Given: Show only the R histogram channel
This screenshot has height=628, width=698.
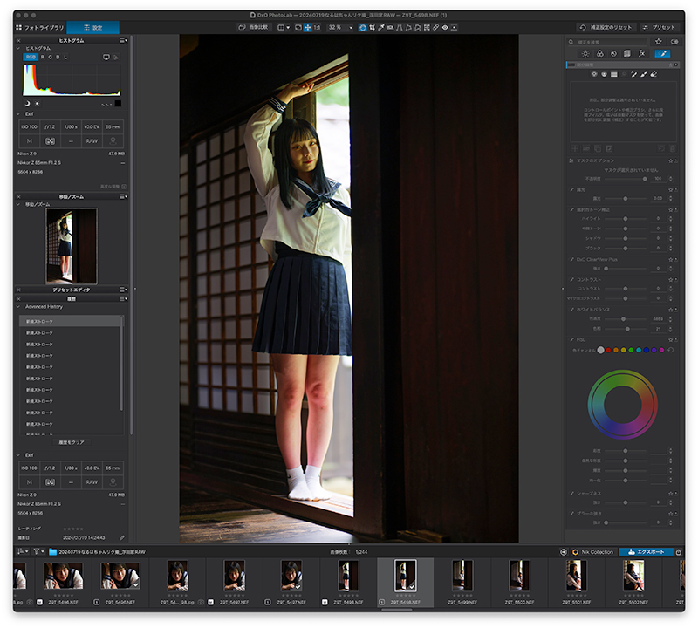Looking at the screenshot, I should [x=43, y=57].
